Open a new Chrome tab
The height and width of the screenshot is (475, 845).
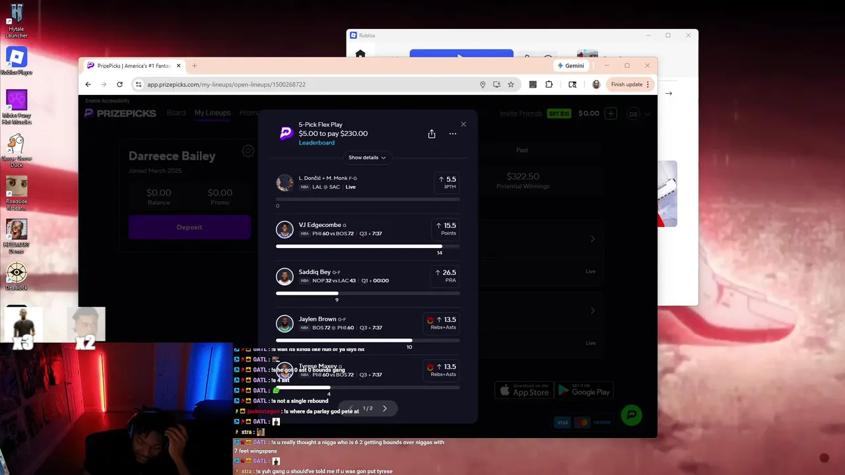194,65
